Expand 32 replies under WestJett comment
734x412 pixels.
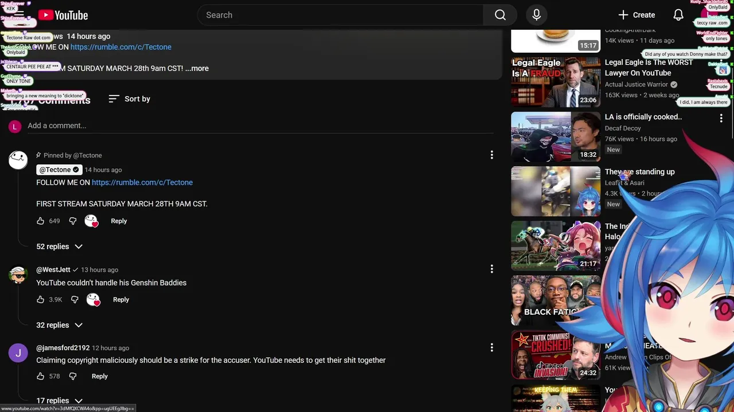pos(60,325)
